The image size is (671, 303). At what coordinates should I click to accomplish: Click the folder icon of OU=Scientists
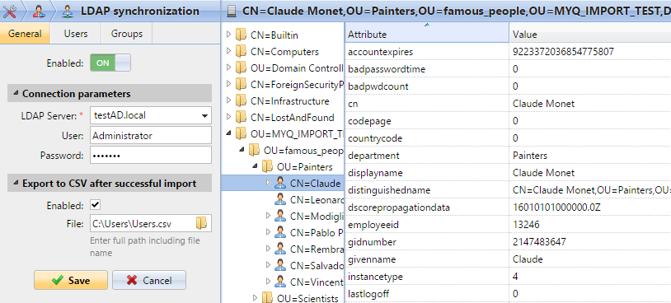coord(267,298)
